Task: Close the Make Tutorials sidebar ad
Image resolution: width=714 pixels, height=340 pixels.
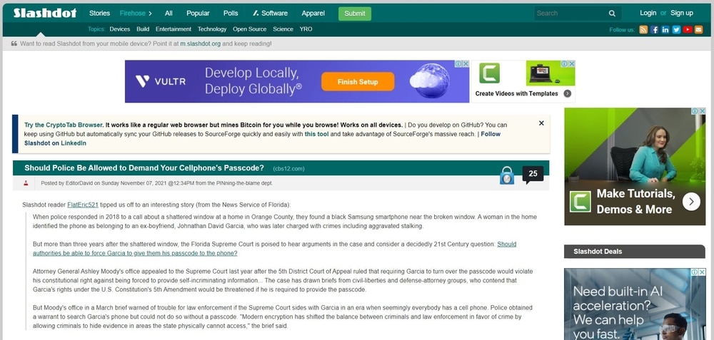Action: (702, 111)
